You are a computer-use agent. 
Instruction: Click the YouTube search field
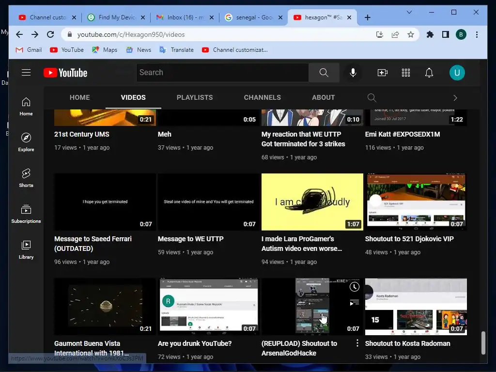click(222, 73)
